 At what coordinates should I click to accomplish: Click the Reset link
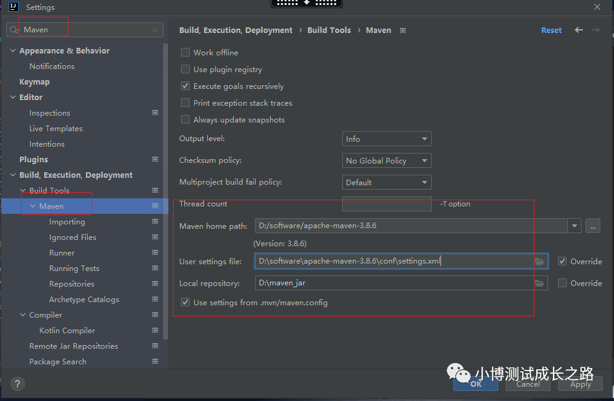tap(551, 30)
